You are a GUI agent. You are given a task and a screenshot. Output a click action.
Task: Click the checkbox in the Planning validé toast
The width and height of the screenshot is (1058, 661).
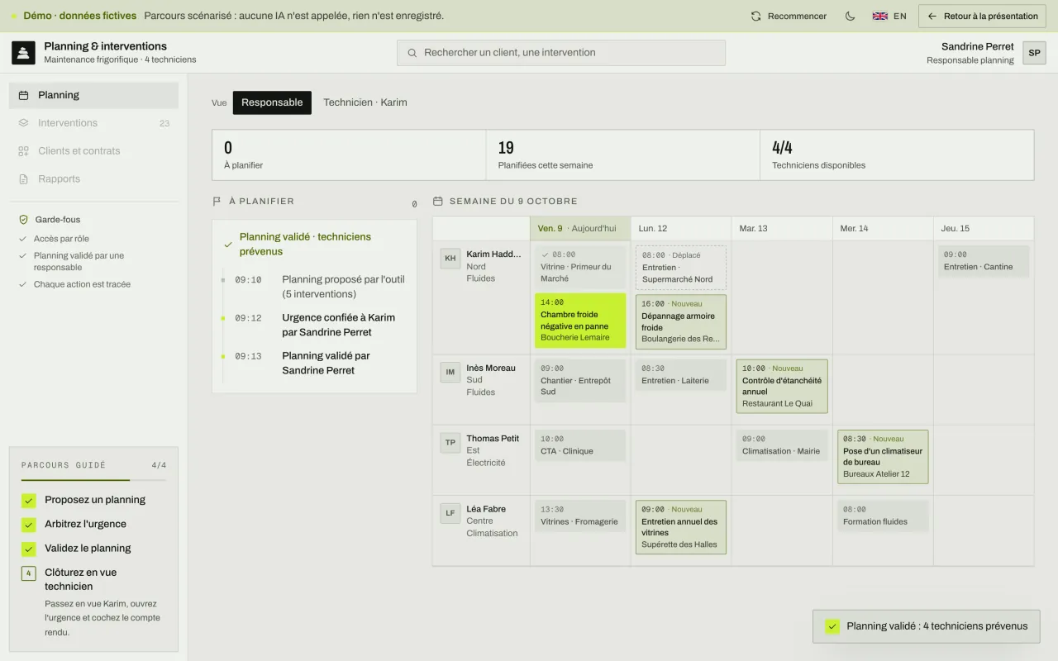832,626
